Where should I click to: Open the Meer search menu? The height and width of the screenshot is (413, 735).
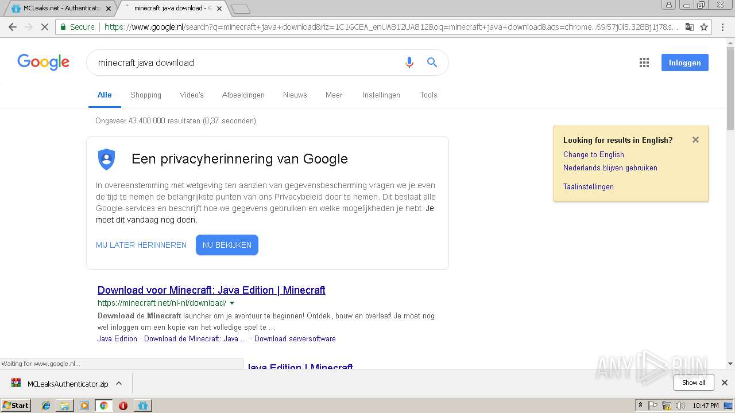334,95
